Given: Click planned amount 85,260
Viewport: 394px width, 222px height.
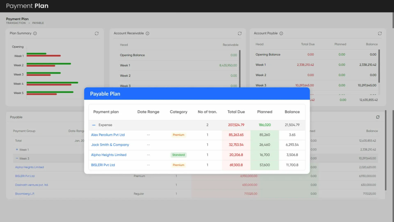Looking at the screenshot, I should coord(265,135).
